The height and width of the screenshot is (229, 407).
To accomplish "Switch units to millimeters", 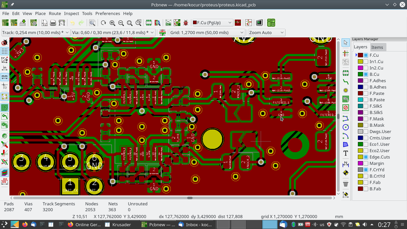I will click(x=5, y=77).
